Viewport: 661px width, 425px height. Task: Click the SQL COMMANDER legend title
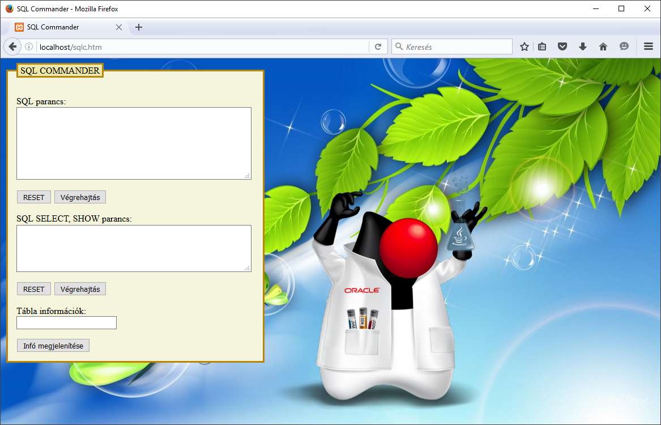(60, 70)
